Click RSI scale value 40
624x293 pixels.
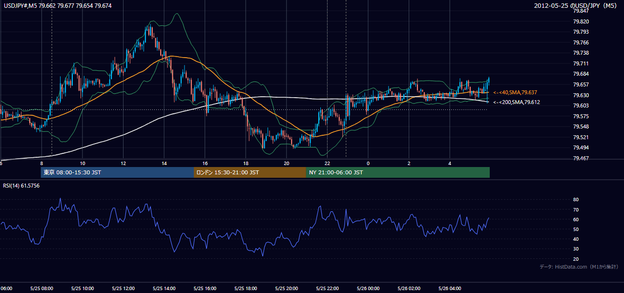(x=576, y=239)
